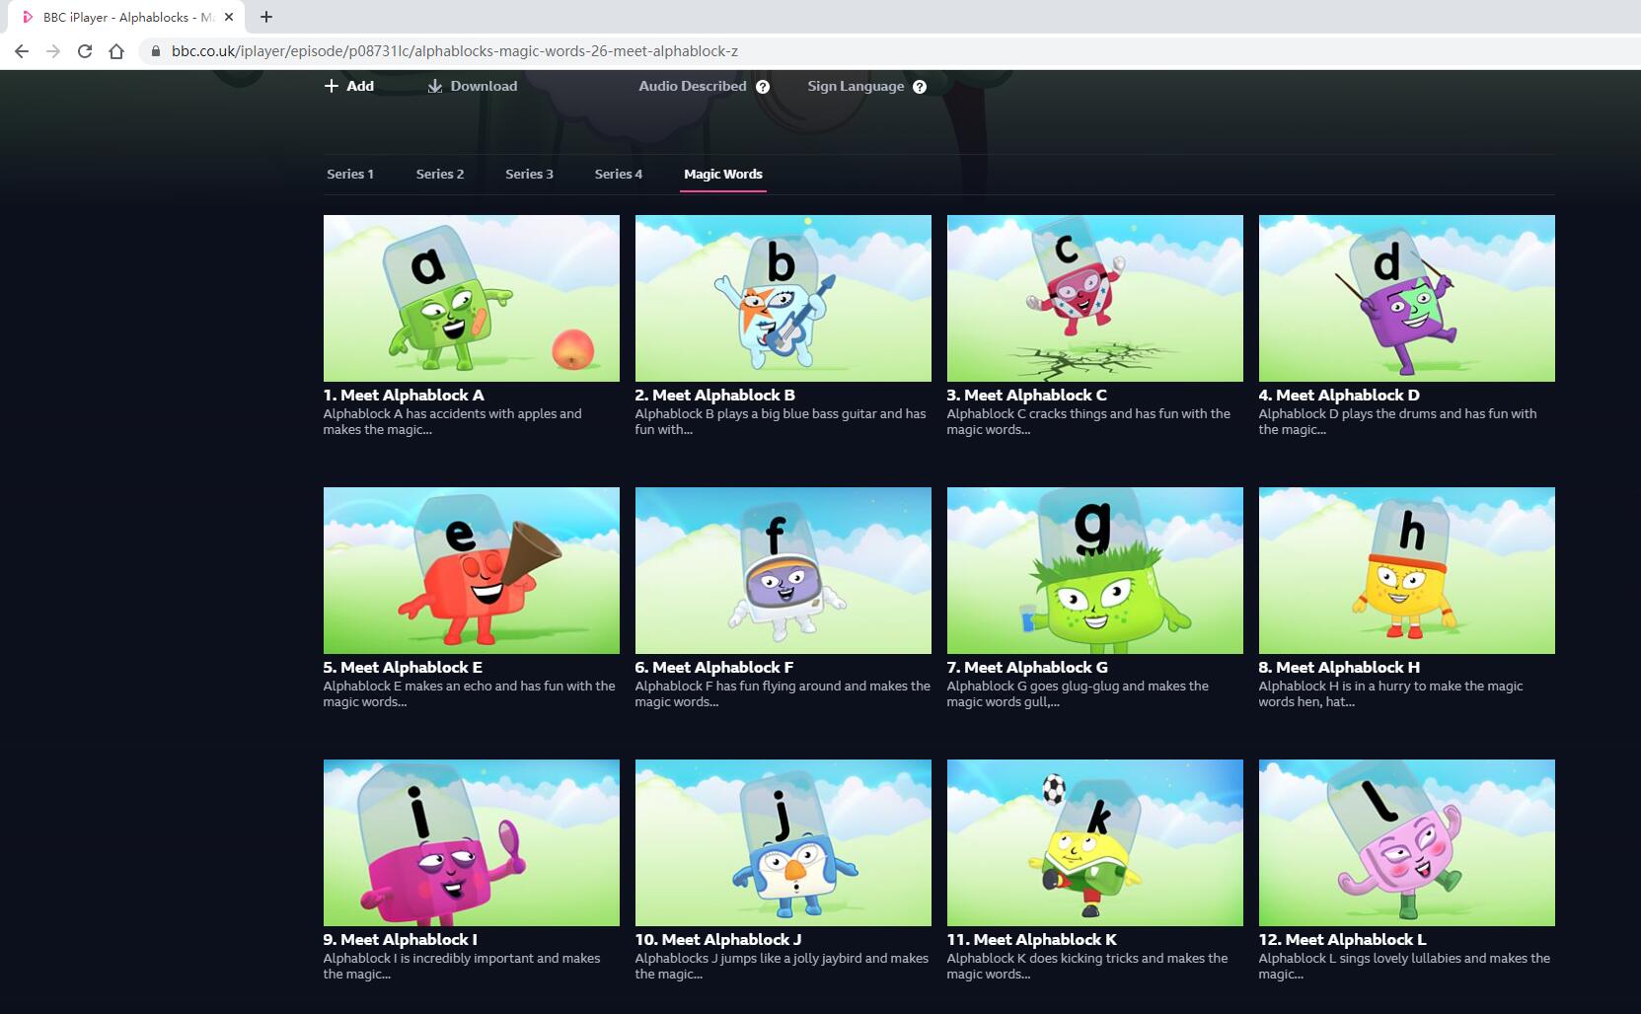Open the Audio Described help question mark
The width and height of the screenshot is (1641, 1014).
763,87
